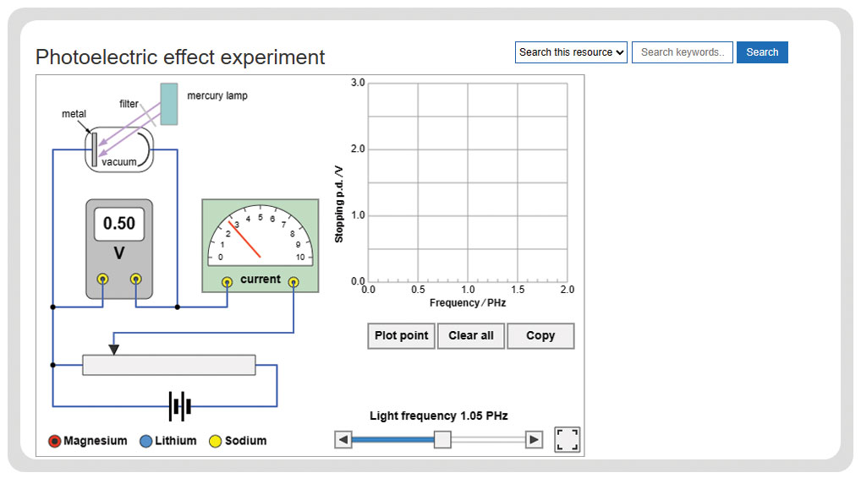Screen dimensions: 861x478
Task: Click the voltmeter 0.50 reading display
Action: tap(119, 224)
